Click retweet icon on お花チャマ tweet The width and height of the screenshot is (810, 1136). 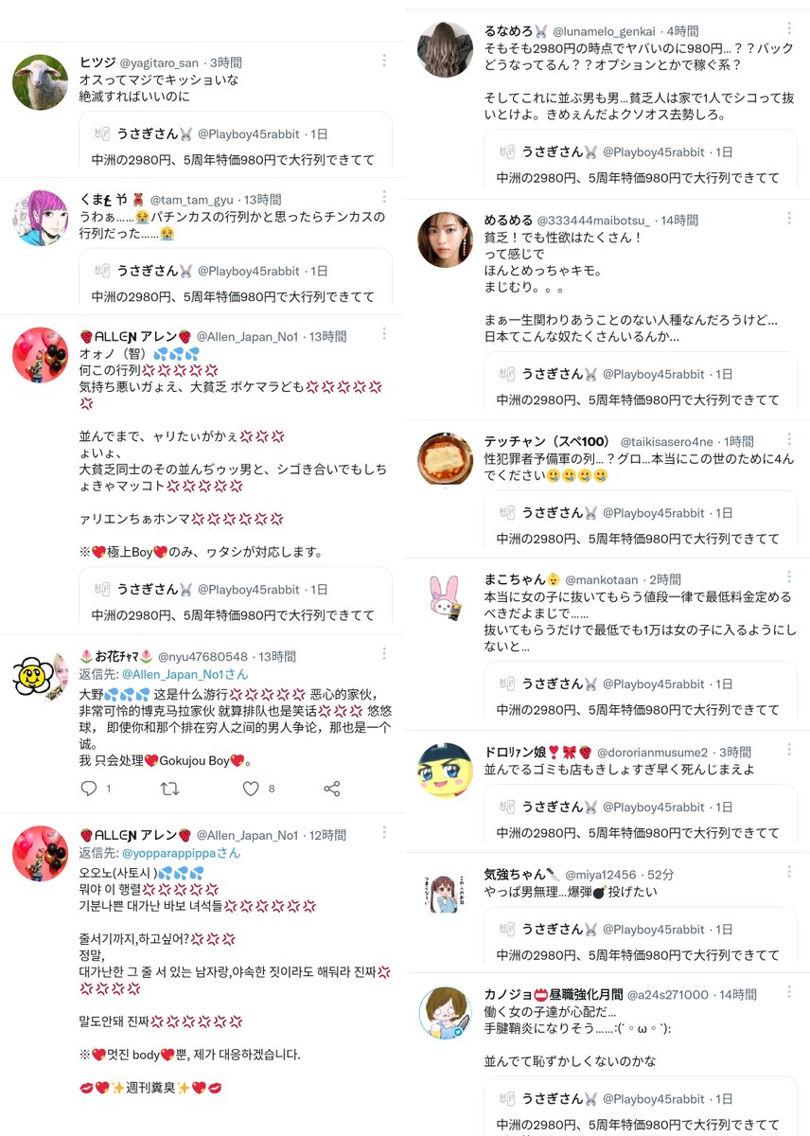(170, 789)
